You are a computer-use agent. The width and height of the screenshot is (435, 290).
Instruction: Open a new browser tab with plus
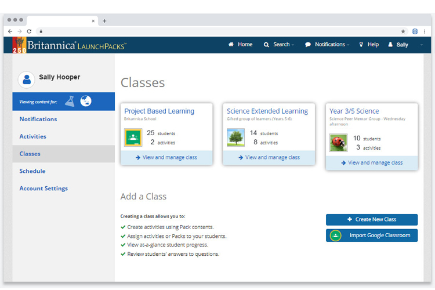click(104, 21)
